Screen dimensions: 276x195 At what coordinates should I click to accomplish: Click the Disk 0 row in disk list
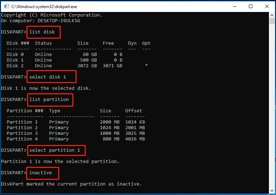click(64, 55)
